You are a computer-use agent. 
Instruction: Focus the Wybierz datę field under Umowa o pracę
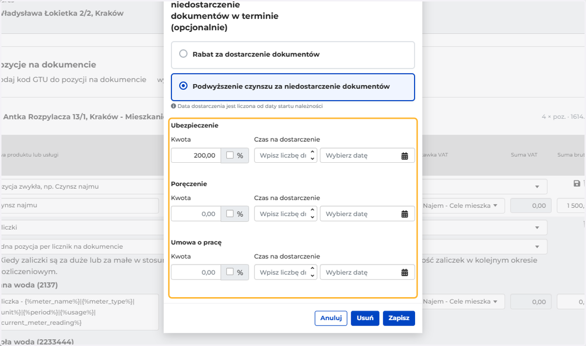coord(367,272)
